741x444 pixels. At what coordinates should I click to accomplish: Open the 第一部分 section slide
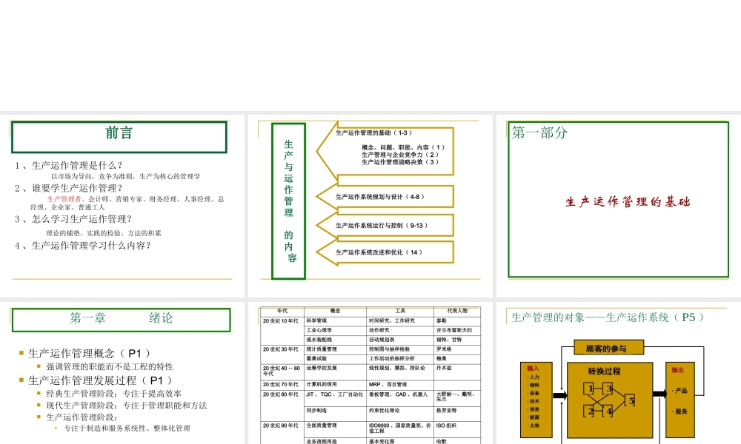point(619,206)
